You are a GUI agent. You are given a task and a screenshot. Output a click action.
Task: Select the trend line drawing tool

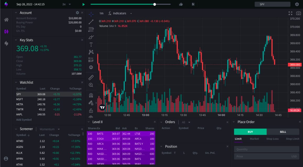click(91, 22)
